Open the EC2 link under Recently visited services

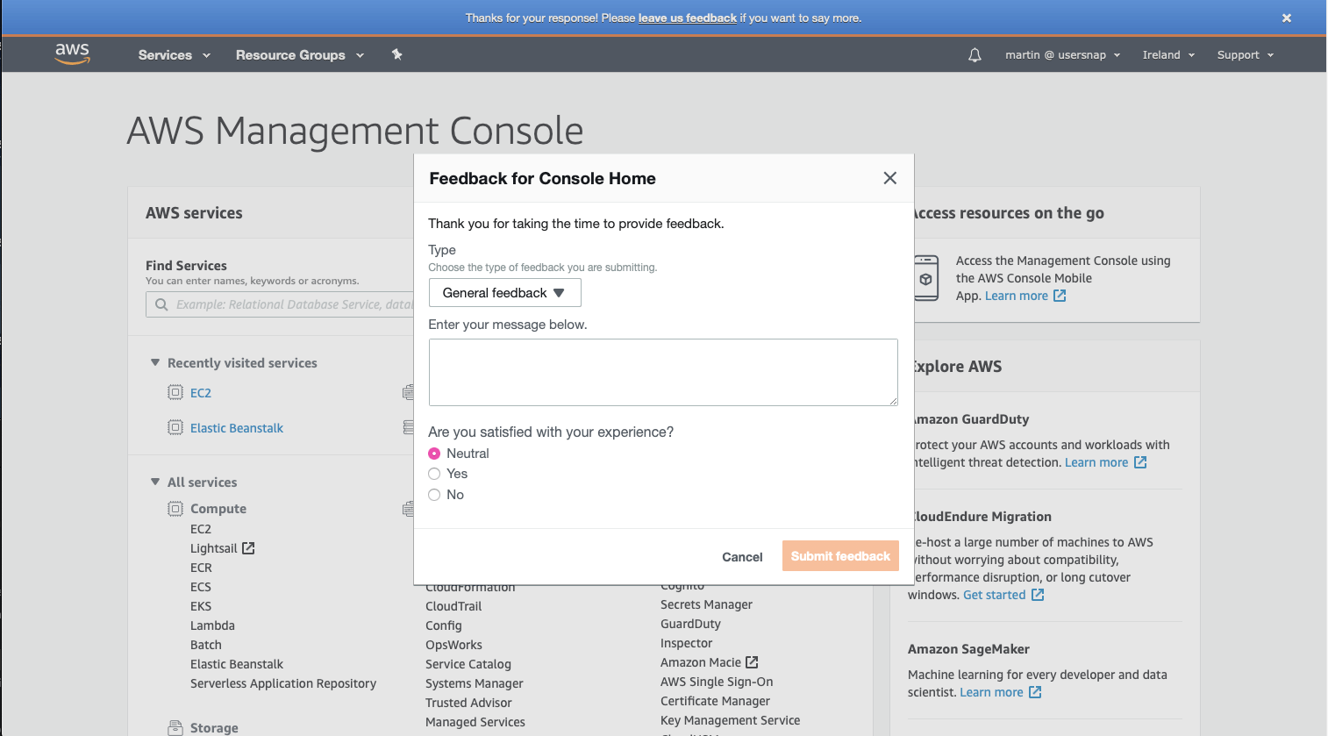[x=201, y=393]
